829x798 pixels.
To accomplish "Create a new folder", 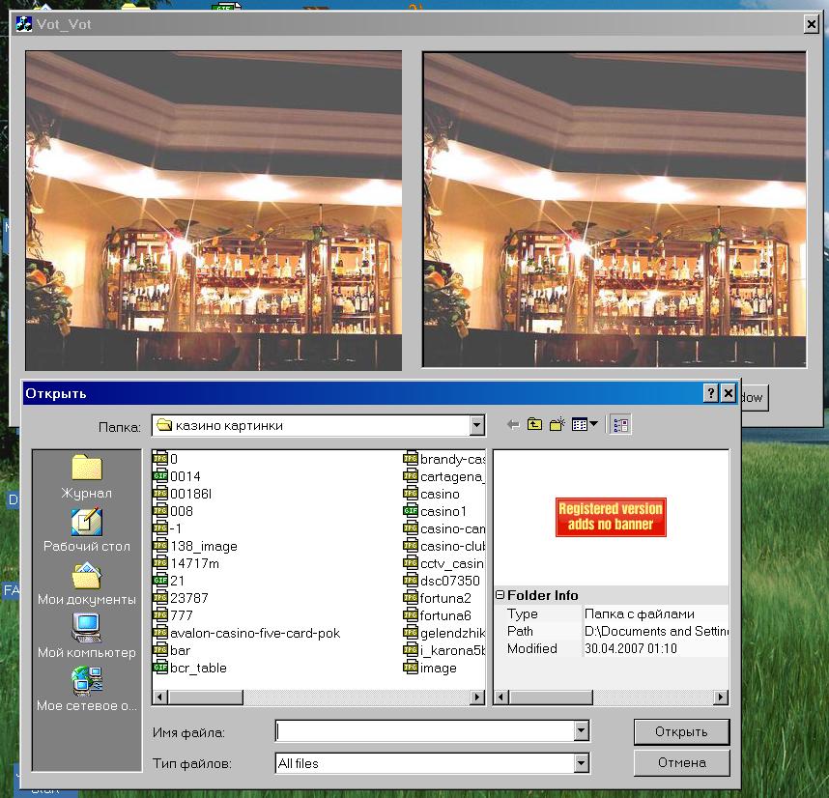I will pyautogui.click(x=557, y=425).
